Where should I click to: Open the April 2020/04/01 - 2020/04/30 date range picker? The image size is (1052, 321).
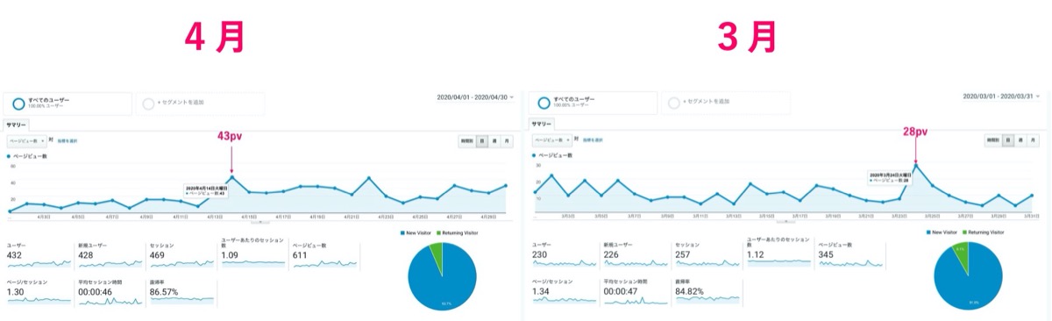[476, 96]
